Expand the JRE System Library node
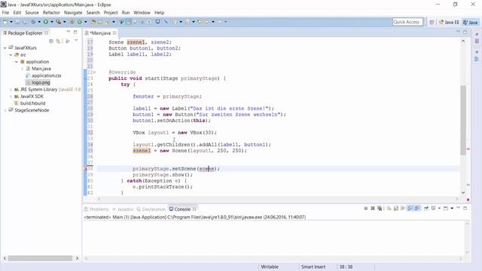The width and height of the screenshot is (482, 271). coord(11,90)
